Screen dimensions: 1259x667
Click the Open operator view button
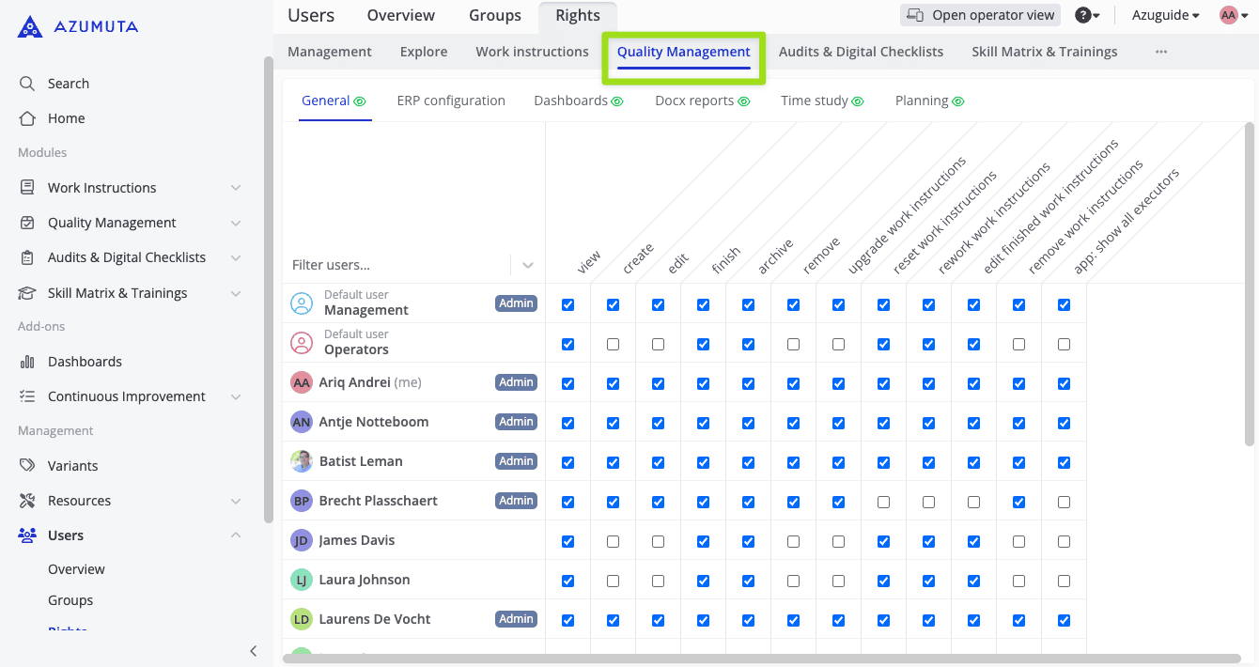[980, 14]
